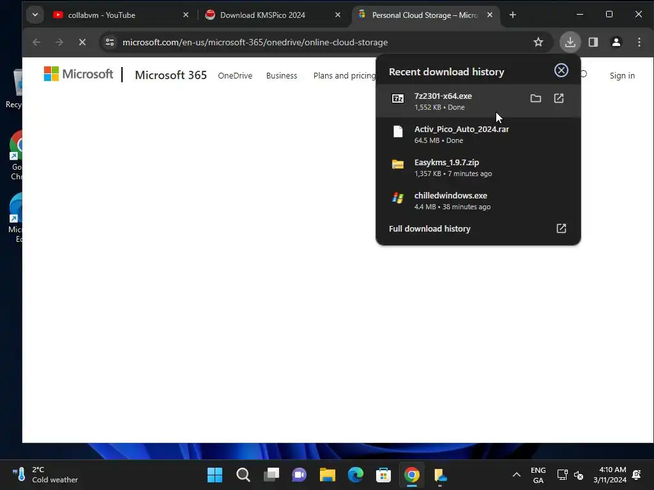Image resolution: width=654 pixels, height=490 pixels.
Task: Open the Activ_Pico_Auto_2024.rar download
Action: pyautogui.click(x=478, y=135)
